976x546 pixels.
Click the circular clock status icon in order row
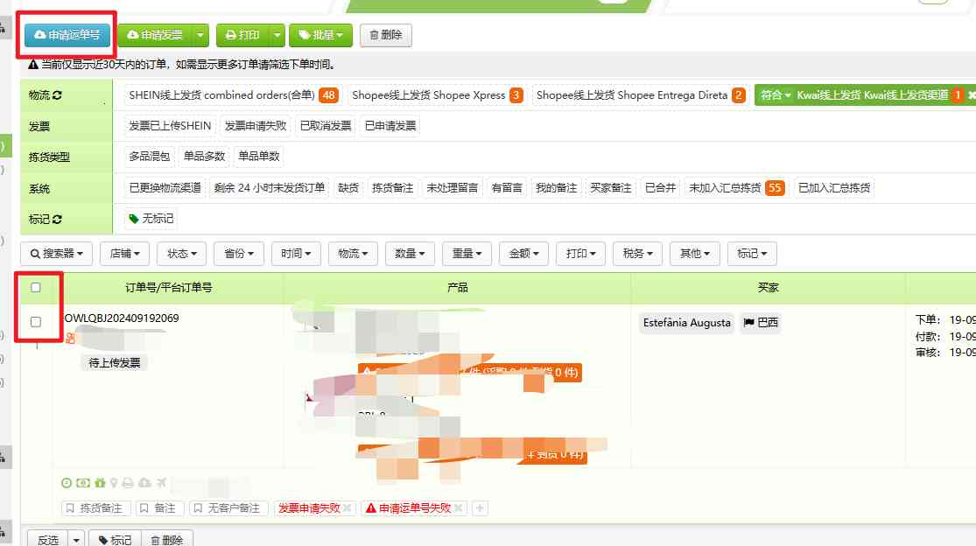(67, 482)
